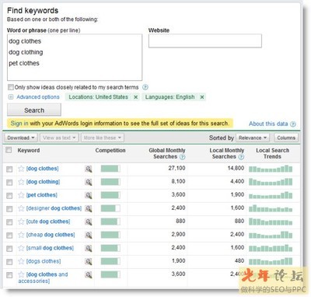The height and width of the screenshot is (297, 311).
Task: Open magnifier insights for [dog clothes]
Action: point(89,169)
